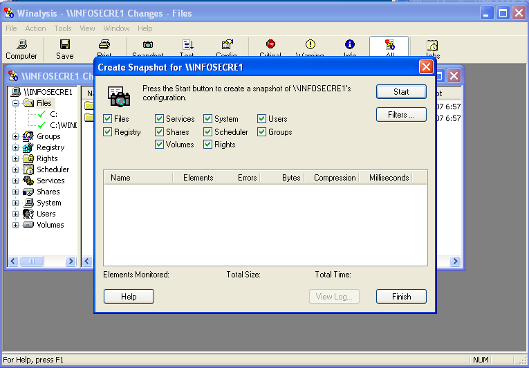
Task: Expand the Shares tree node
Action: click(15, 192)
